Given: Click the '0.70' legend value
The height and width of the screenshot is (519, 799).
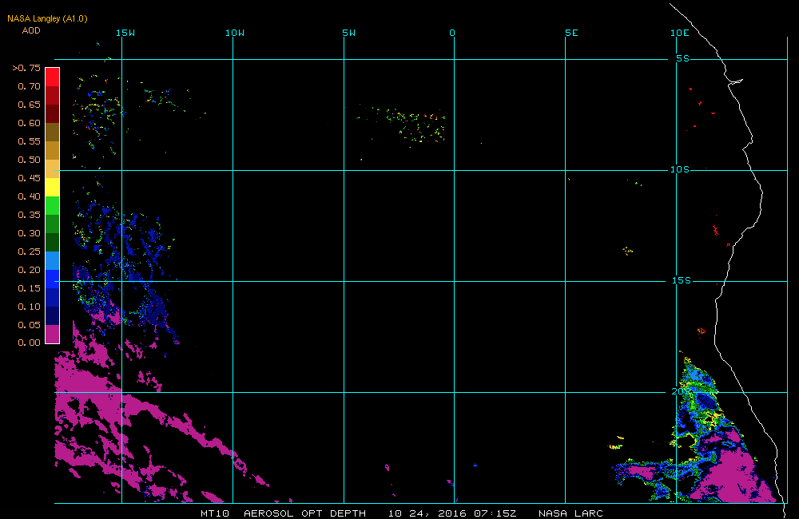Looking at the screenshot, I should point(29,86).
